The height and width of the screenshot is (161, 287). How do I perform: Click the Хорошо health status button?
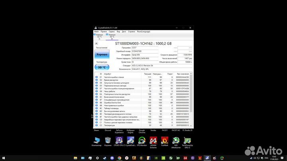[x=102, y=54]
